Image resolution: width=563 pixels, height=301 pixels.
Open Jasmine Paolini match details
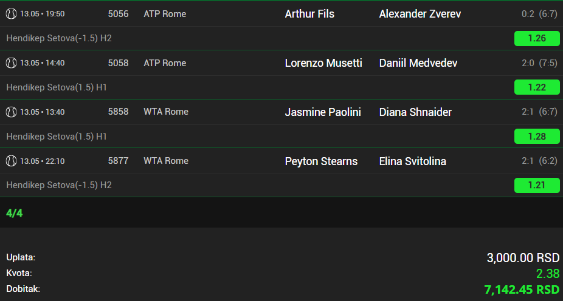(322, 112)
